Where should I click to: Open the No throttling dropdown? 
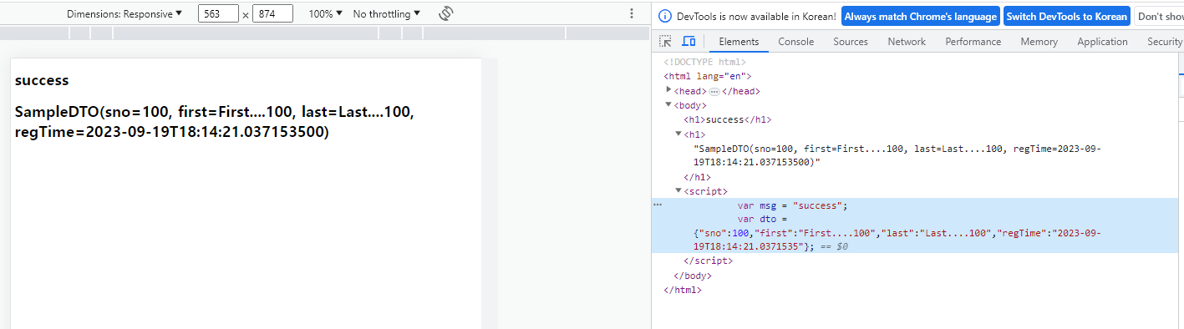pos(386,13)
